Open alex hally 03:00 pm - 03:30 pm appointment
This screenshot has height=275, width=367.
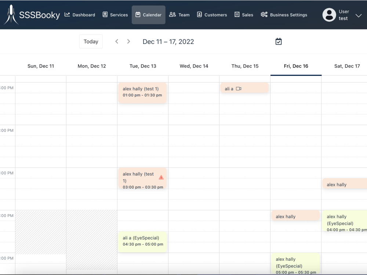click(x=142, y=178)
